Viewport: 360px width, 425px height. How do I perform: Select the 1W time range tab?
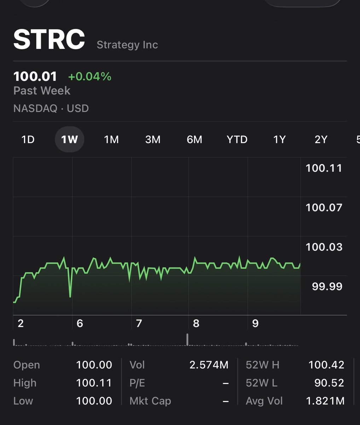pos(69,140)
